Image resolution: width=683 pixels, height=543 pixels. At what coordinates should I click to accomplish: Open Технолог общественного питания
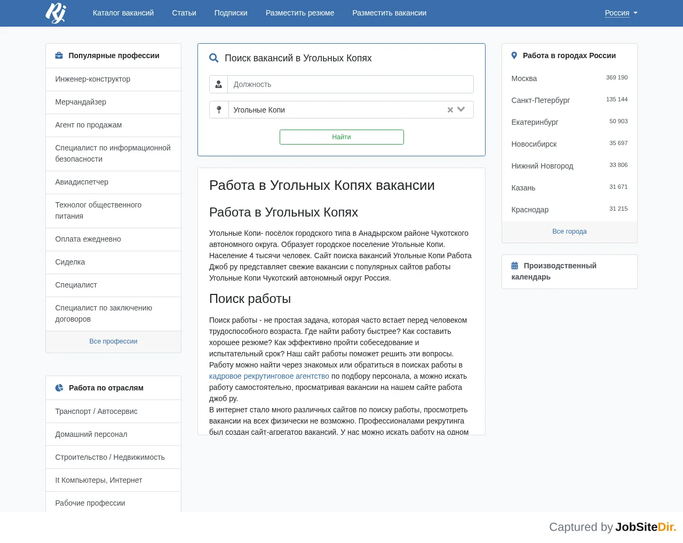coord(113,211)
